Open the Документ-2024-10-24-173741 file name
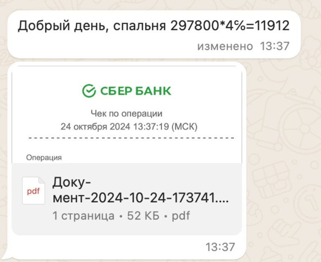 pos(141,190)
